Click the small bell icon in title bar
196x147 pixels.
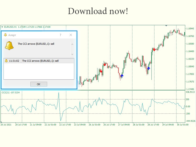(x=5, y=35)
